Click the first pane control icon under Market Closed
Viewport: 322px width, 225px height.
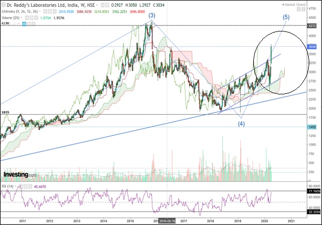(x=299, y=9)
